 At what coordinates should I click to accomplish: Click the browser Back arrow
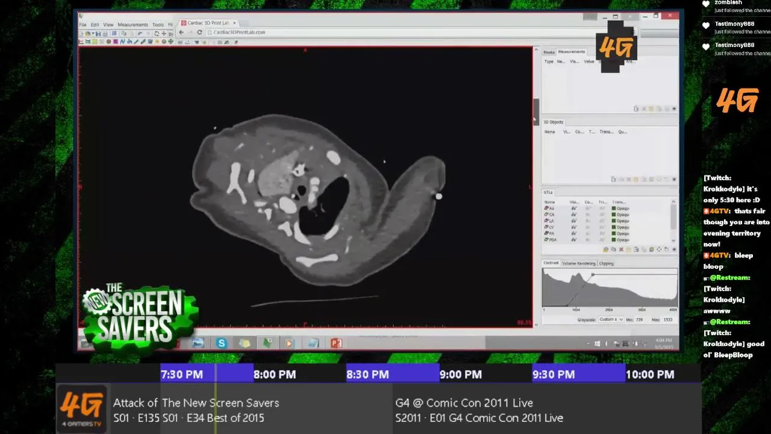tap(181, 32)
